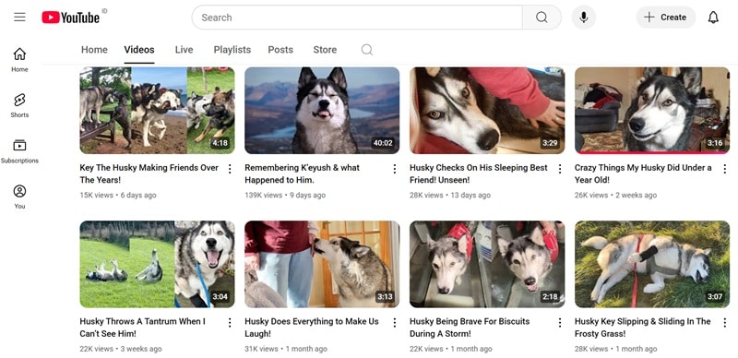Focus the Search input field
This screenshot has width=738, height=358.
click(x=357, y=18)
